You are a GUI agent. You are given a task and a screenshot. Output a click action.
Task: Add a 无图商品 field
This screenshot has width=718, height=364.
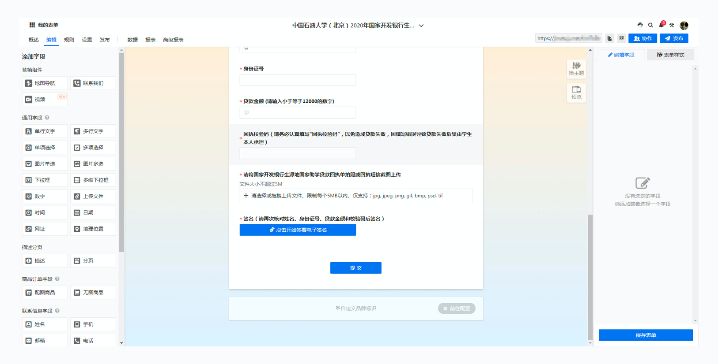pos(93,293)
